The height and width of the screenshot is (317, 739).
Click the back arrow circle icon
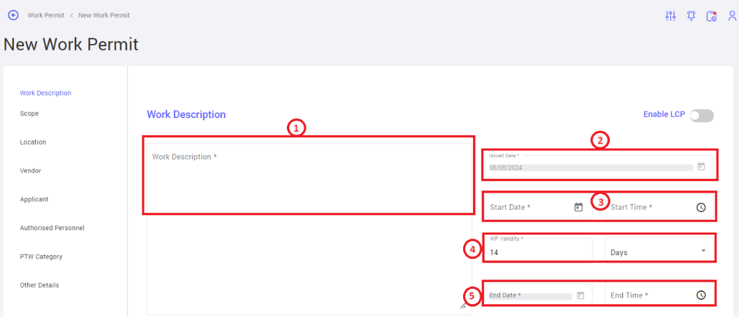click(x=13, y=15)
